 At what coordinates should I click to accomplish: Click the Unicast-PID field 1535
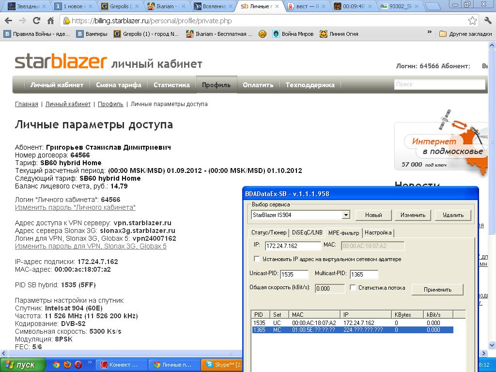tap(294, 274)
